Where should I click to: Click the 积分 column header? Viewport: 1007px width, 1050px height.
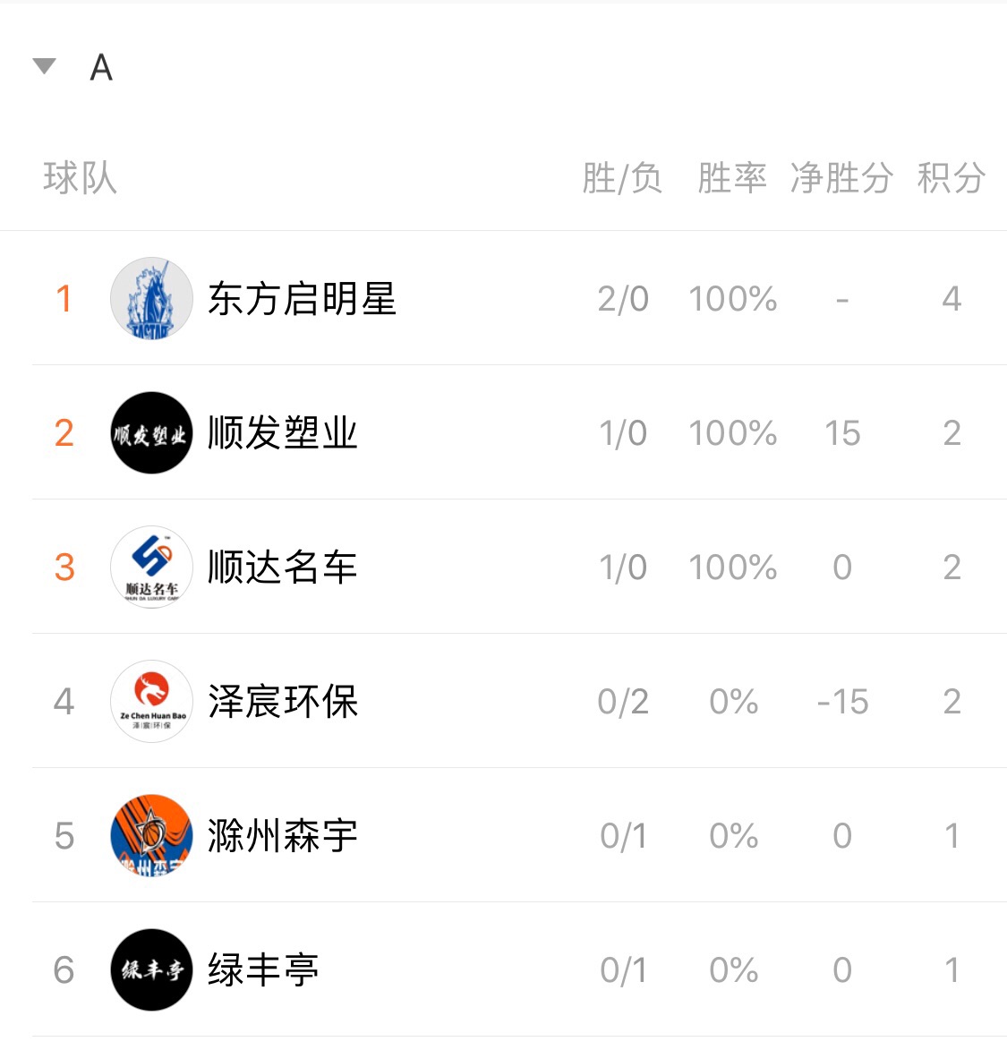point(952,178)
